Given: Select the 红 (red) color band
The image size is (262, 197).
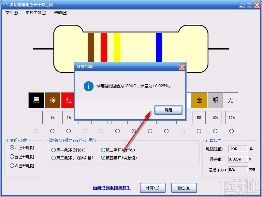Looking at the screenshot, I should click(x=68, y=100).
